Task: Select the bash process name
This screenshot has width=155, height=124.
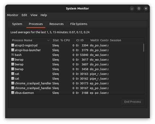Action: coord(18,55)
